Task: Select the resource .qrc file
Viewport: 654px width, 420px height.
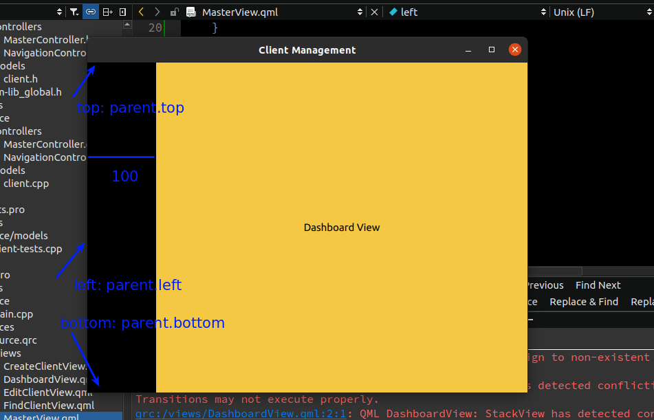Action: pyautogui.click(x=19, y=340)
